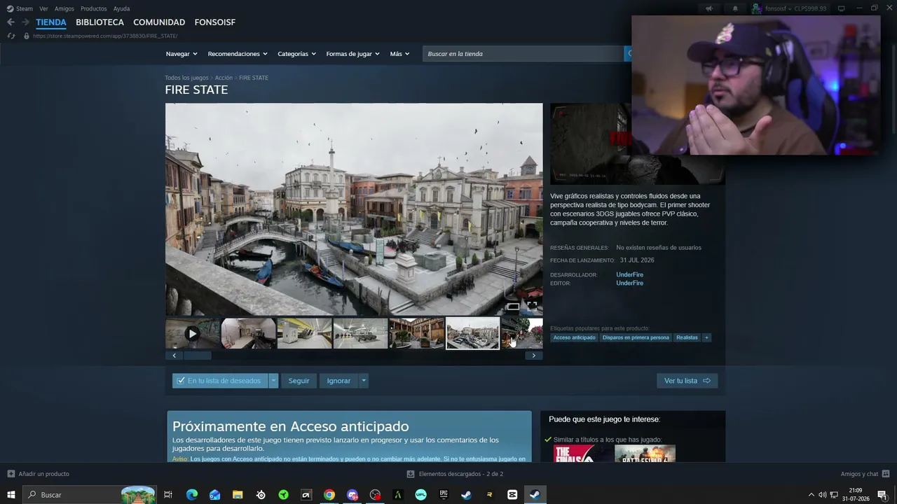This screenshot has width=897, height=504.
Task: Select the yellow subway station thumbnail
Action: [x=305, y=333]
